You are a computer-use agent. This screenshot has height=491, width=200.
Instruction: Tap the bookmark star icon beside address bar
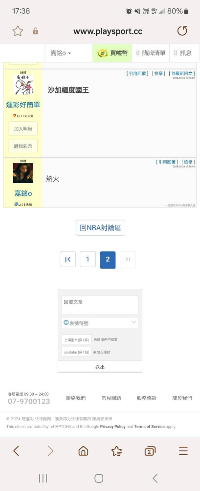(x=18, y=31)
